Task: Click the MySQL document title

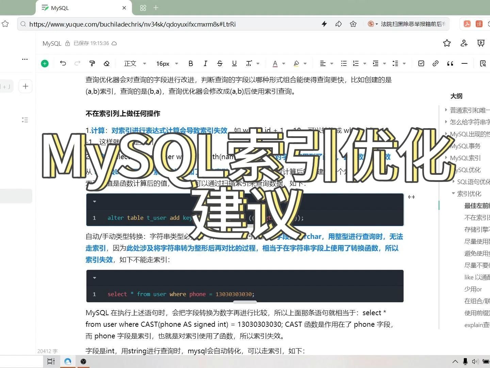Action: click(52, 43)
